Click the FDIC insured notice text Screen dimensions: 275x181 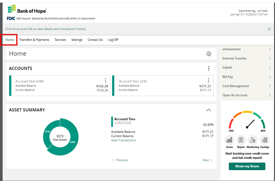pyautogui.click(x=56, y=19)
